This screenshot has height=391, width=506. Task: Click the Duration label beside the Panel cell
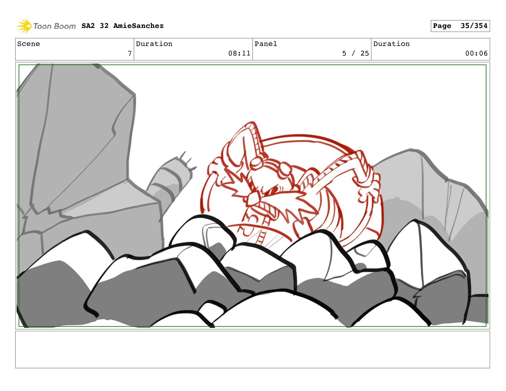click(392, 44)
